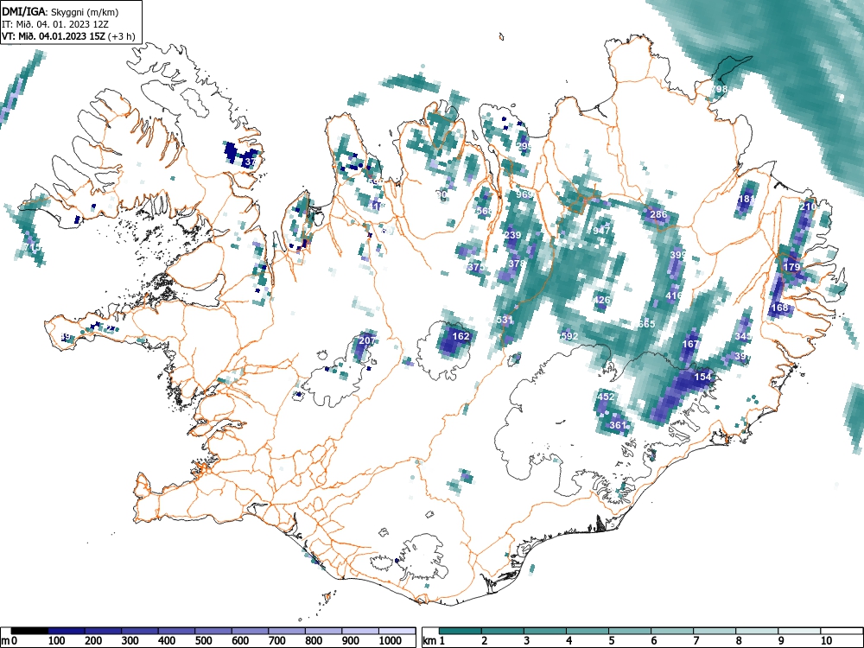Click visibility value 947 on the map

pyautogui.click(x=601, y=231)
